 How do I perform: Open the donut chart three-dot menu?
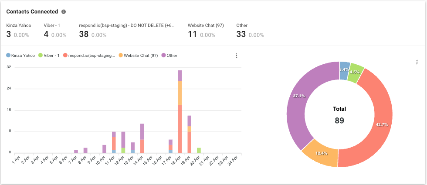[417, 63]
